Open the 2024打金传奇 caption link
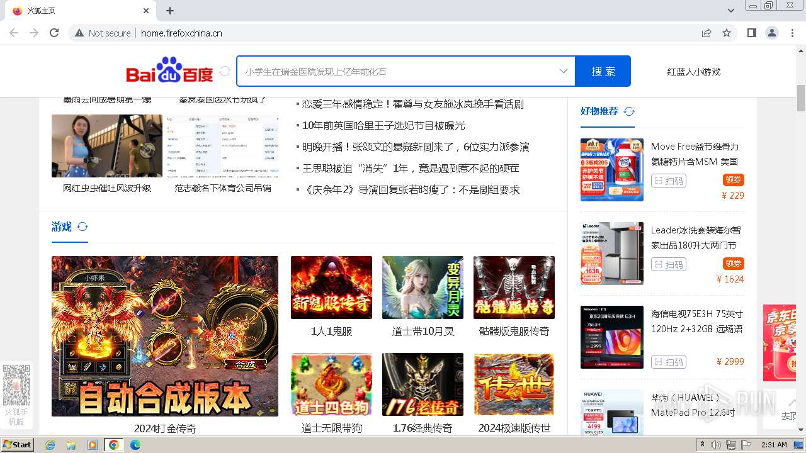 click(165, 428)
